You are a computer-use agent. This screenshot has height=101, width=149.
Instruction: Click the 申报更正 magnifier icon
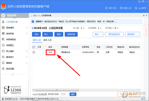3,45
